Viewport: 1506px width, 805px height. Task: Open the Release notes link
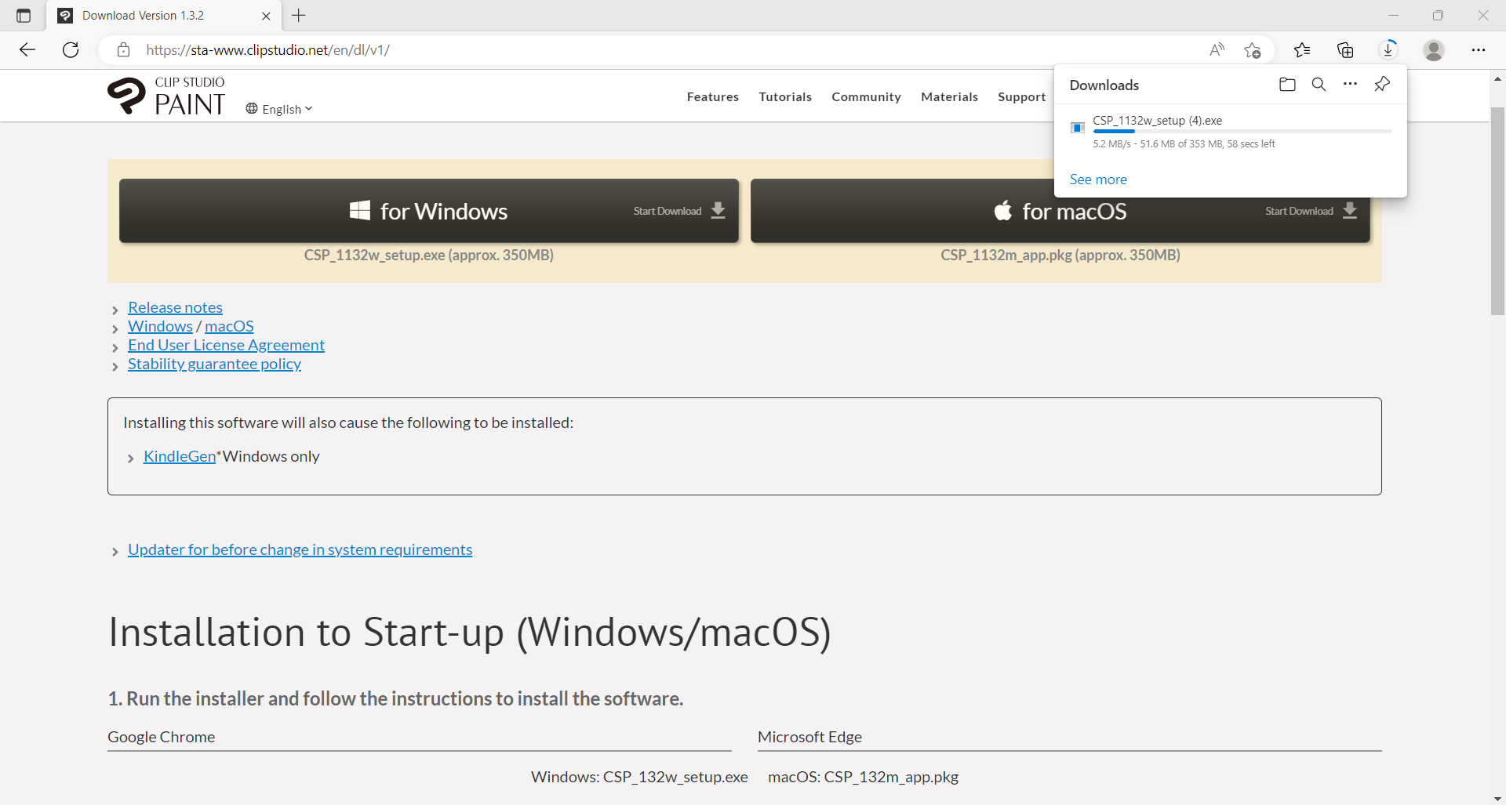[x=175, y=307]
